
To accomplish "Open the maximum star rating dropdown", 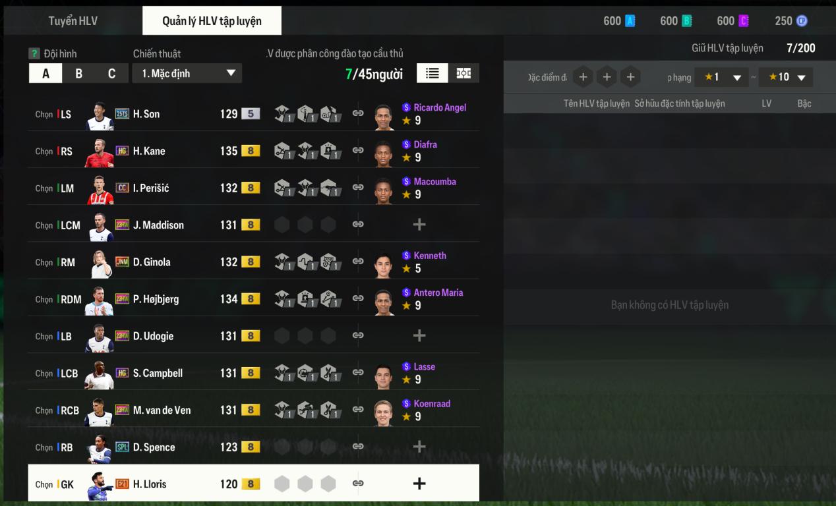I will coord(786,77).
